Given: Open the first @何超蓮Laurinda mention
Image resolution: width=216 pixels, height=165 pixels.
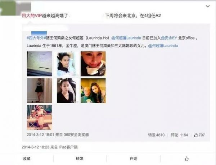Looking at the screenshot, I should pos(126,38).
